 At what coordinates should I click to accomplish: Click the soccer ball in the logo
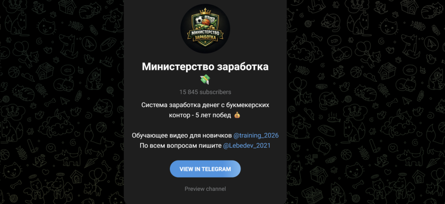click(198, 20)
